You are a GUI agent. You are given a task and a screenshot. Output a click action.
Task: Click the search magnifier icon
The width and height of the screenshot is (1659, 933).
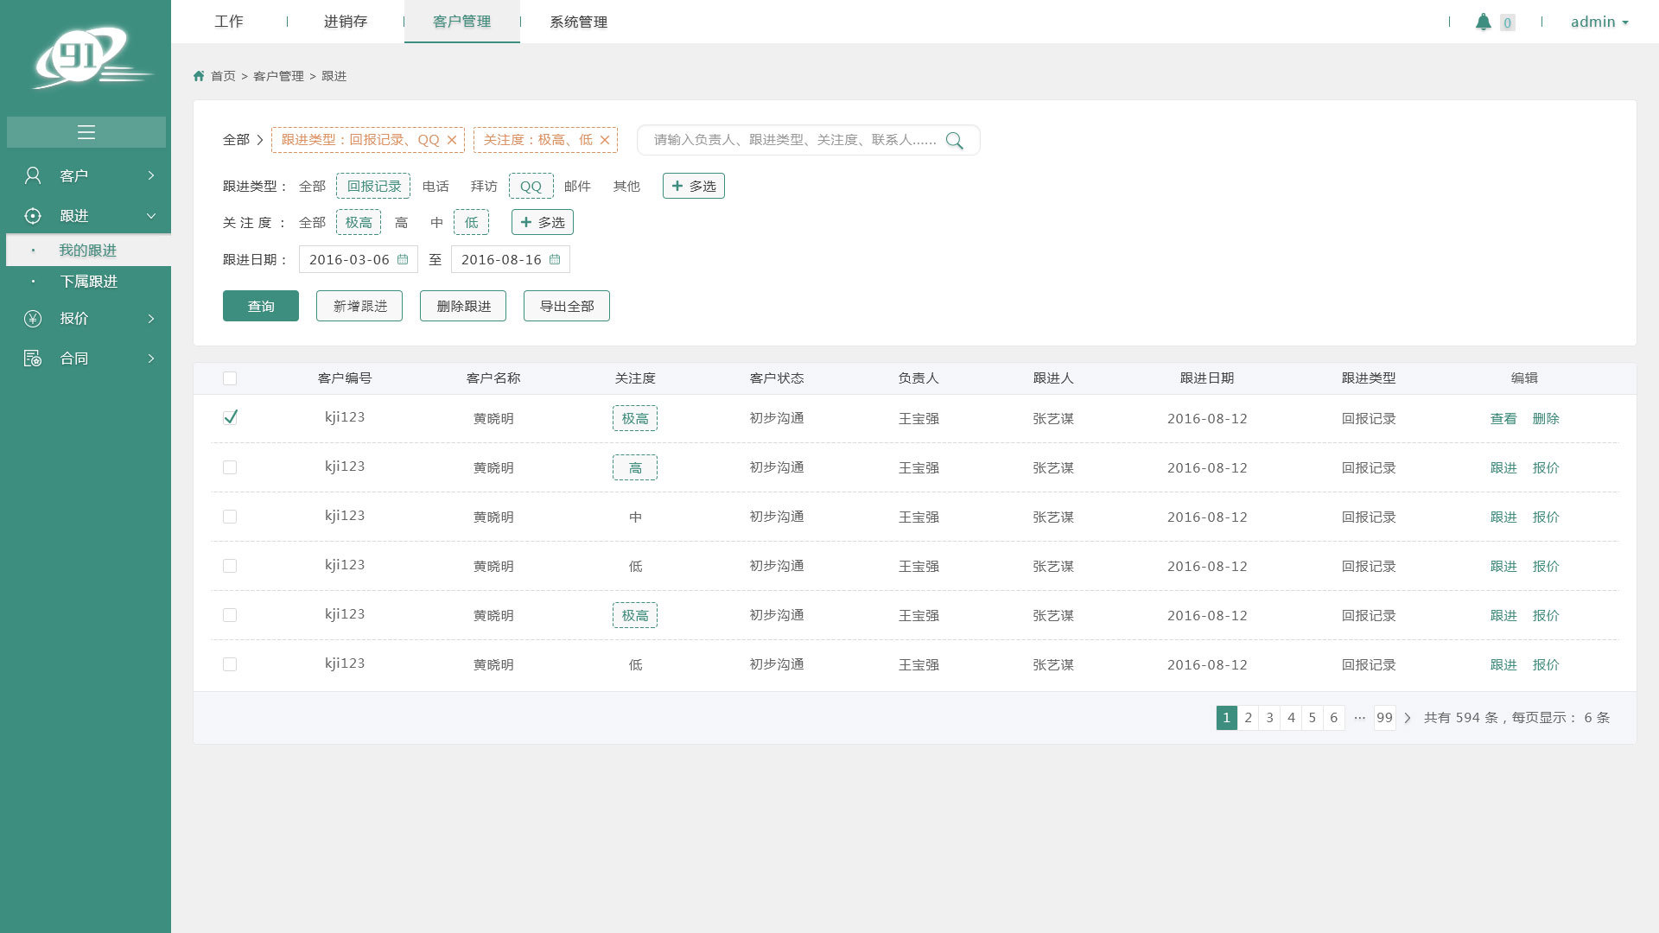tap(955, 140)
